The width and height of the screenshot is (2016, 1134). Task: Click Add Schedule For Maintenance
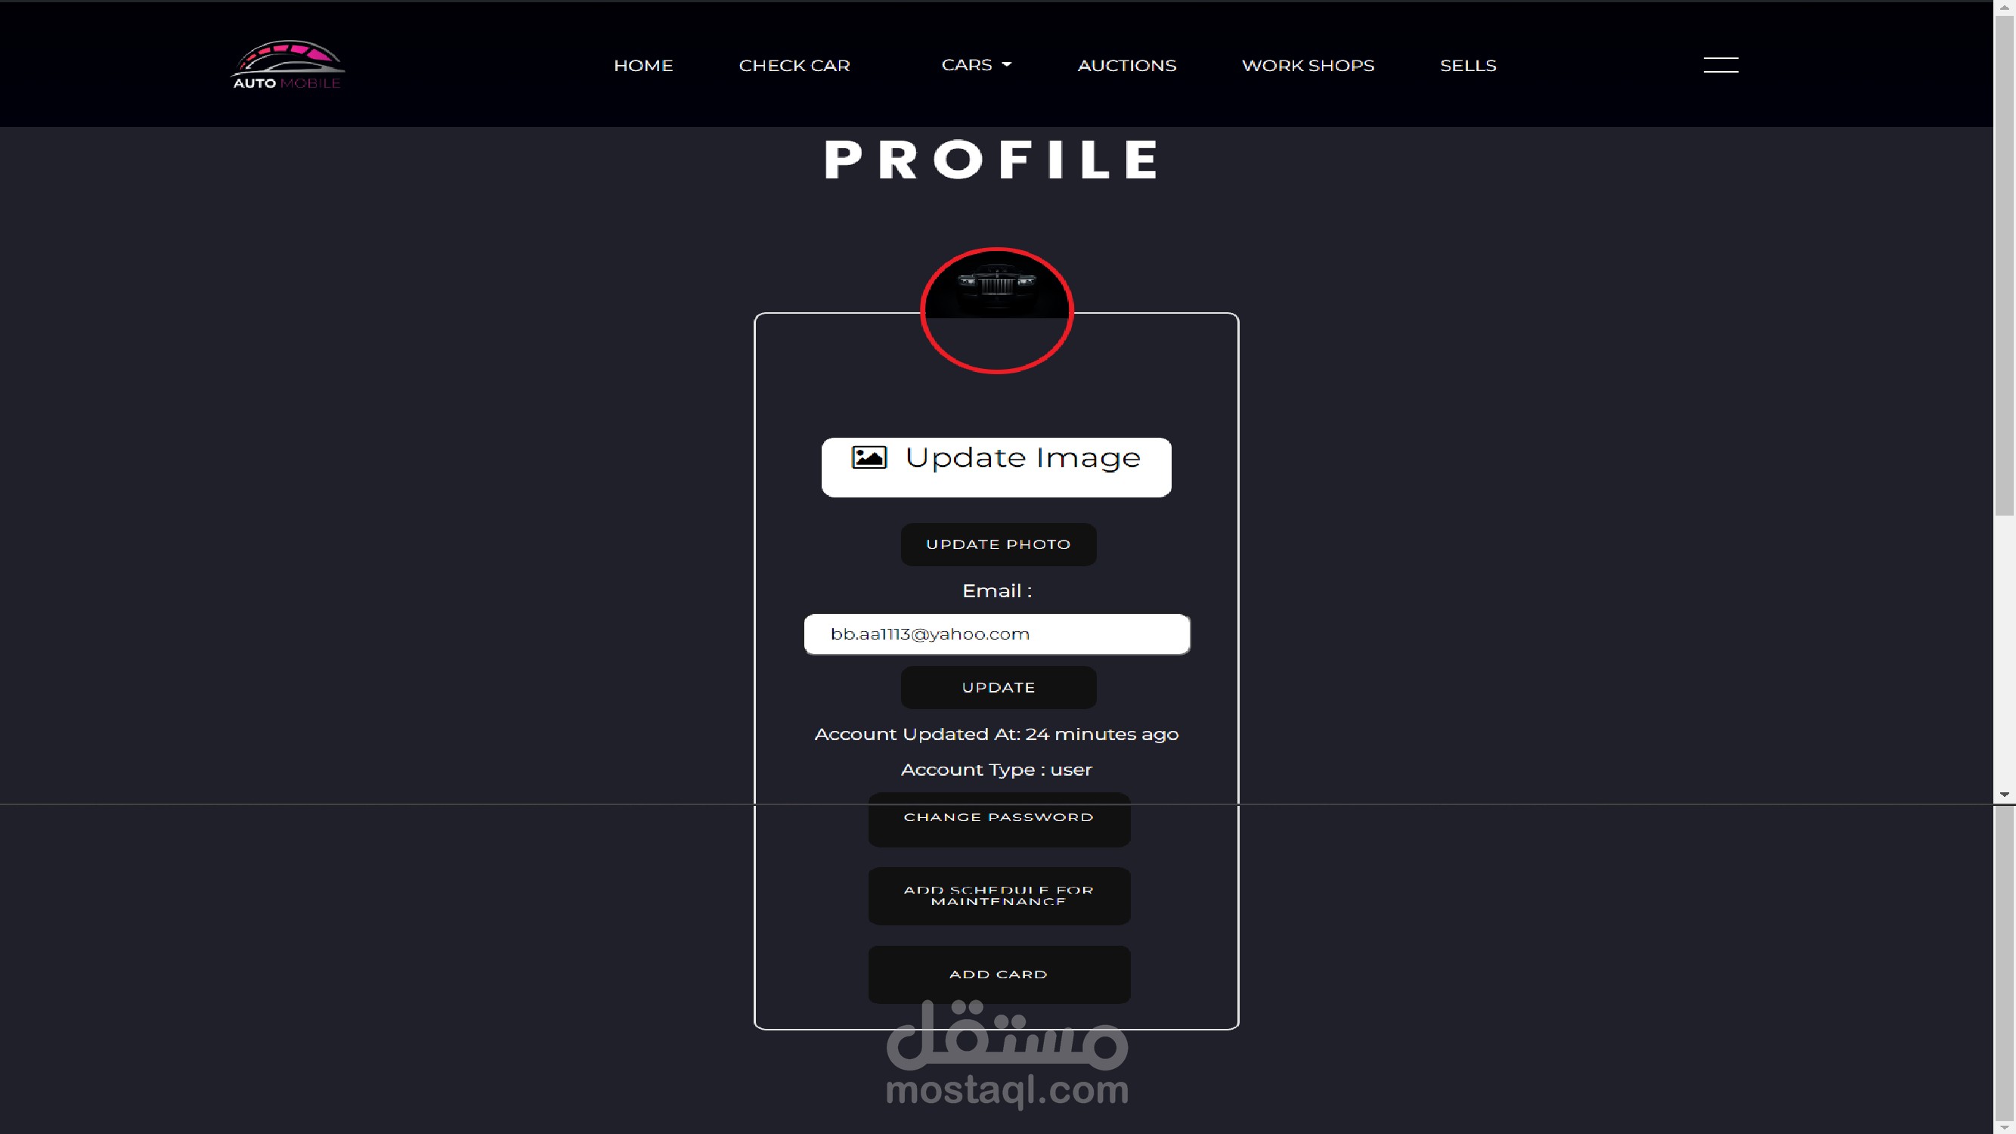999,896
